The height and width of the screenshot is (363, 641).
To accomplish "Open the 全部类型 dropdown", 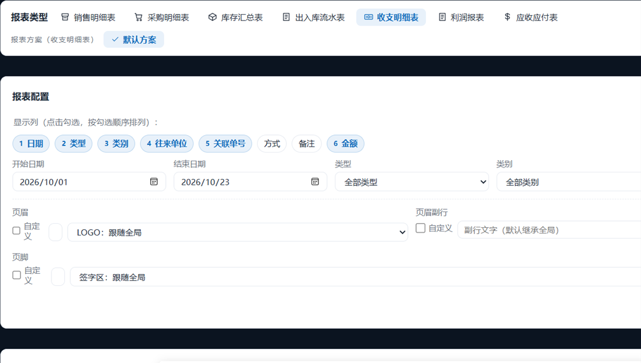I will 412,182.
